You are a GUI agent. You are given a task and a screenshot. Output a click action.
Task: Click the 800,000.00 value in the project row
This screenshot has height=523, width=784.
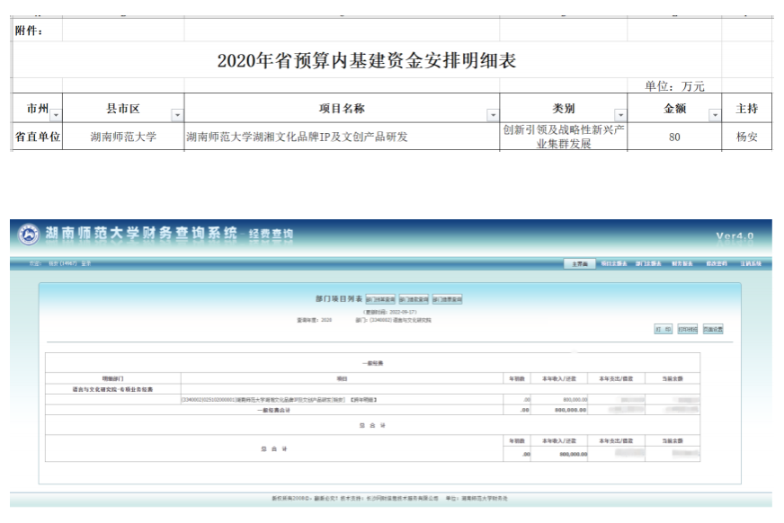pyautogui.click(x=575, y=400)
